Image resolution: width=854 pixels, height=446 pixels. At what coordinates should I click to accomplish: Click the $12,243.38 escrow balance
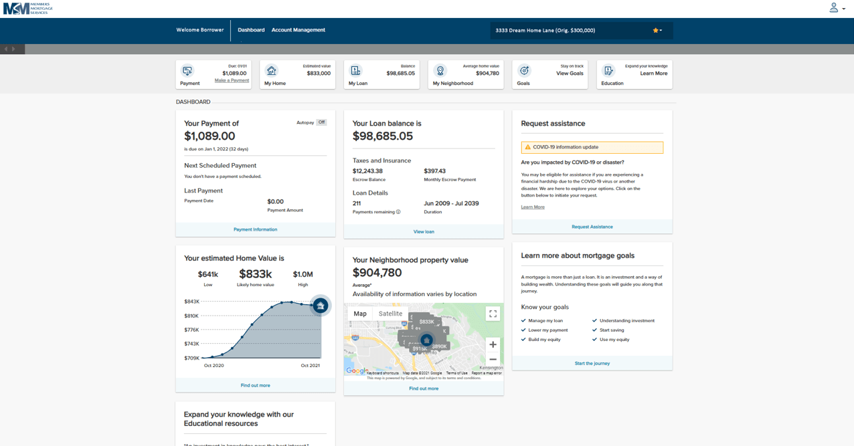pyautogui.click(x=367, y=171)
